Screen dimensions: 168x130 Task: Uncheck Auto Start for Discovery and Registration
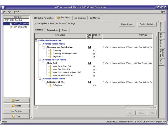(x=89, y=47)
